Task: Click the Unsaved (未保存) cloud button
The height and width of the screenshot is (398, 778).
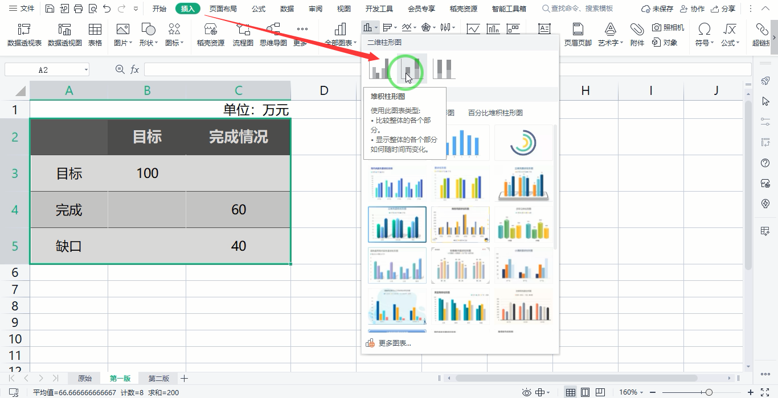Action: [657, 9]
